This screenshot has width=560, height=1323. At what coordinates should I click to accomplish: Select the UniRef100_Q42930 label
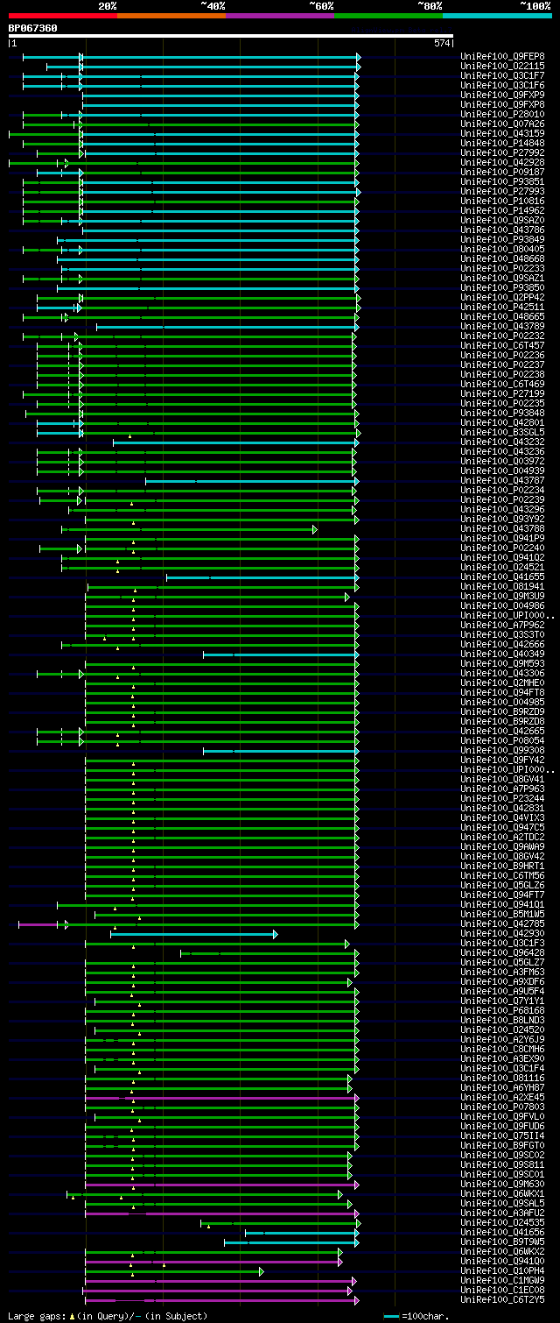tap(501, 934)
